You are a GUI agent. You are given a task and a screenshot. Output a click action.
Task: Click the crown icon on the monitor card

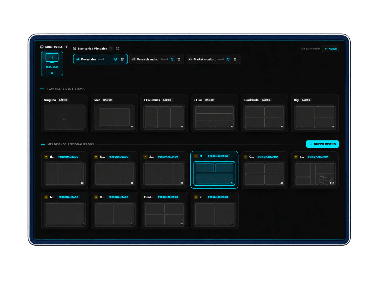coord(52,73)
